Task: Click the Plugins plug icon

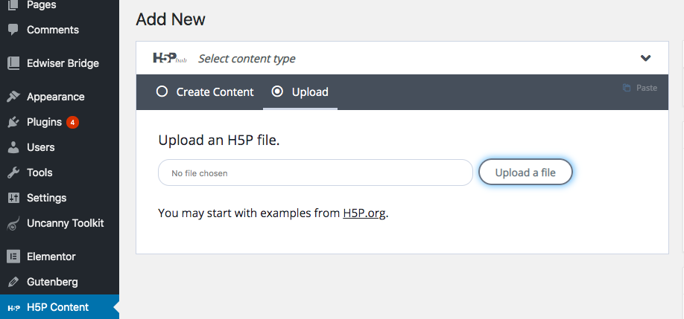Action: 13,122
